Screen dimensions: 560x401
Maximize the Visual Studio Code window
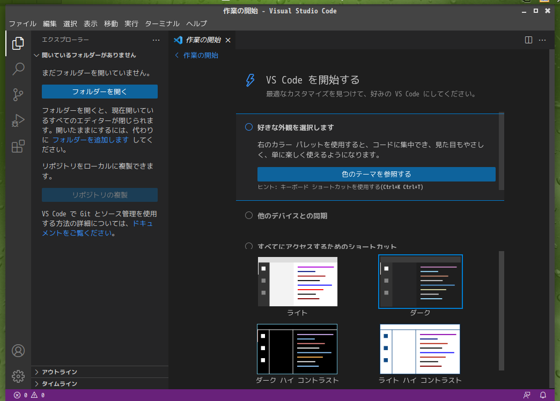tap(536, 11)
